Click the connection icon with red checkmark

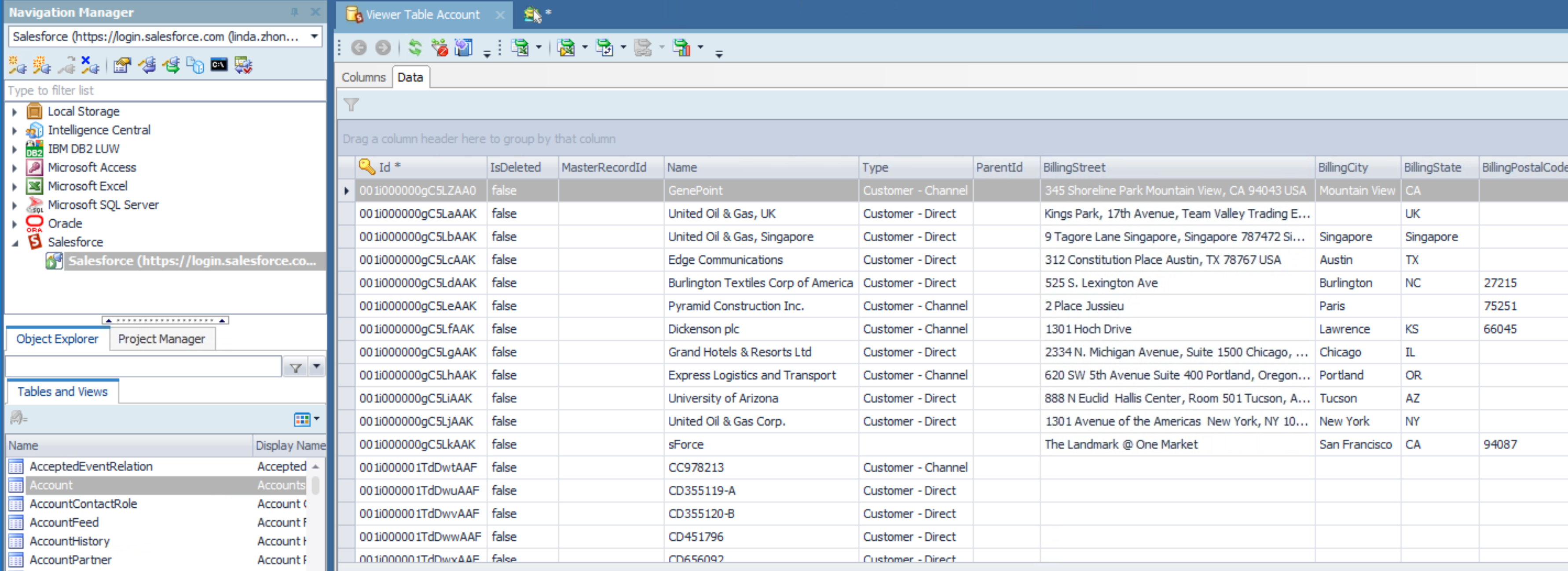(x=243, y=65)
